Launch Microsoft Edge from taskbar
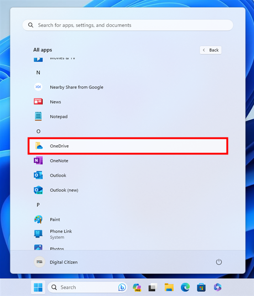This screenshot has height=296, width=254. point(185,287)
